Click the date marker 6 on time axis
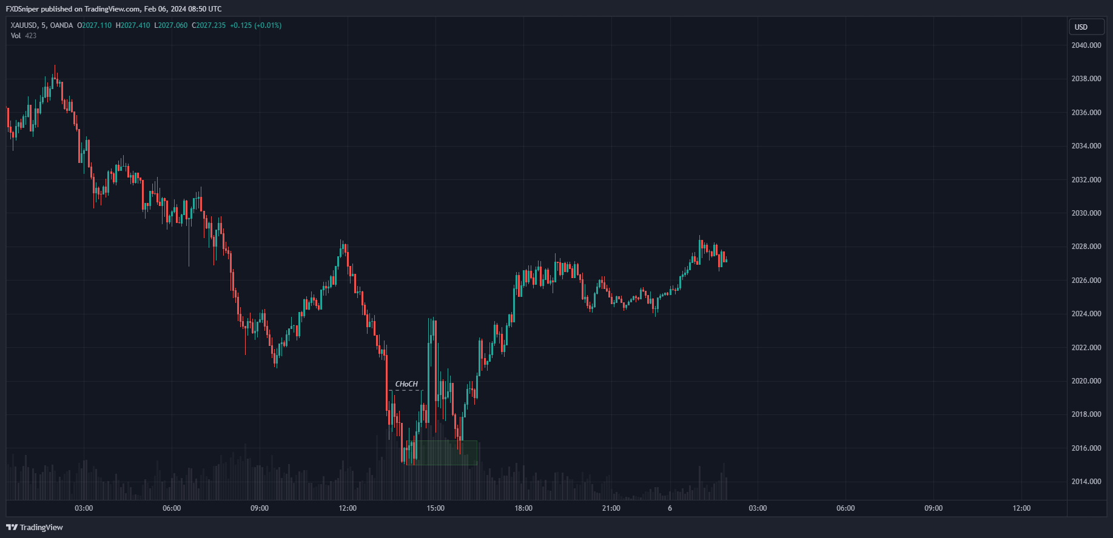This screenshot has width=1113, height=538. [670, 508]
